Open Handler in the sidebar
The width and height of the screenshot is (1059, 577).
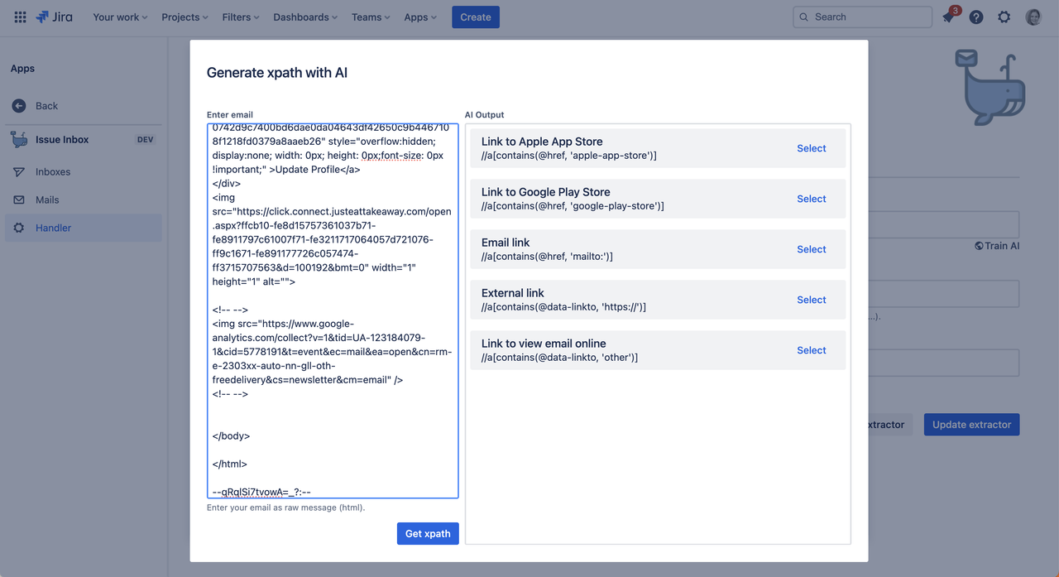point(84,228)
